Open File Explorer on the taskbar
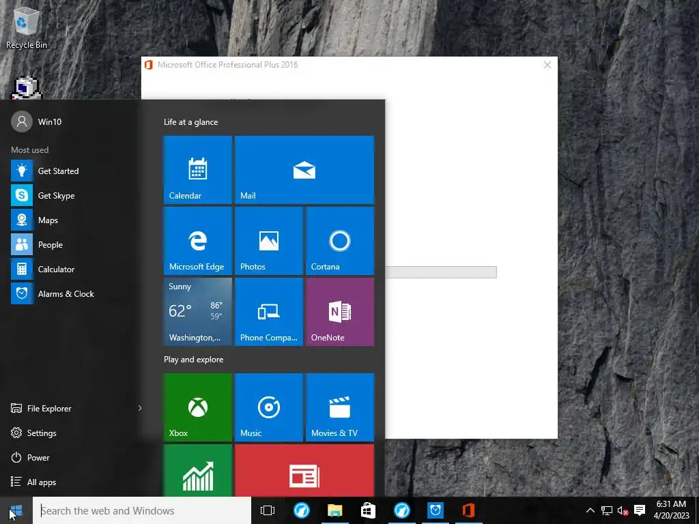Screen dimensions: 699x524 tap(334, 510)
